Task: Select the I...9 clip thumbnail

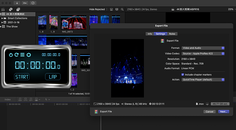Action: [53, 23]
